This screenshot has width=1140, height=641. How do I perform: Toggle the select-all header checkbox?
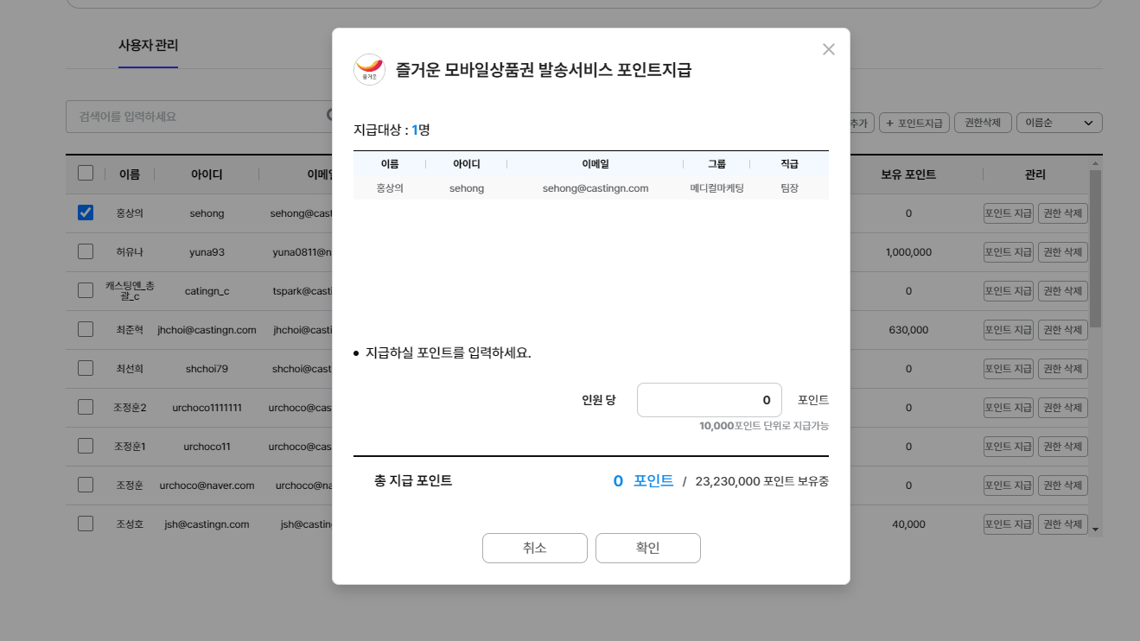[86, 173]
